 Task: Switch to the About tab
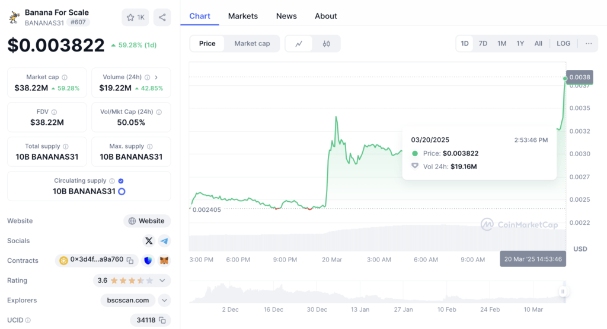point(325,16)
